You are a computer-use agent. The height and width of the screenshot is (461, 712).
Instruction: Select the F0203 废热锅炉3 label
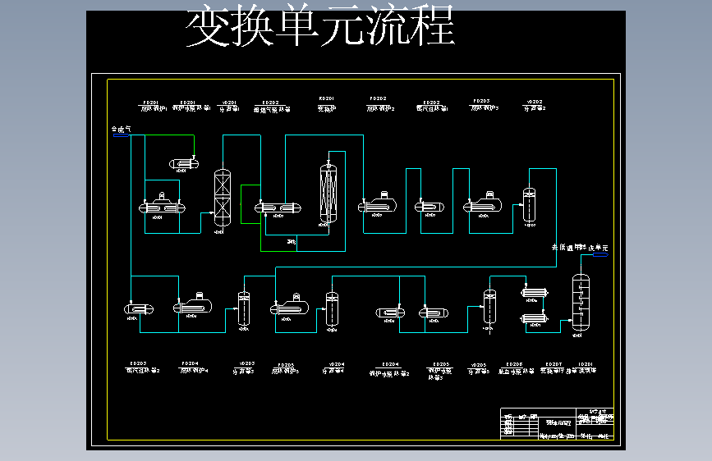pos(484,105)
